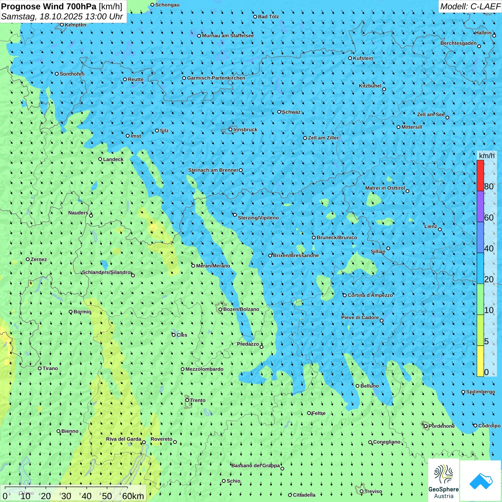The width and height of the screenshot is (502, 502).
Task: Click the Pordenone city label
Action: pos(442,426)
